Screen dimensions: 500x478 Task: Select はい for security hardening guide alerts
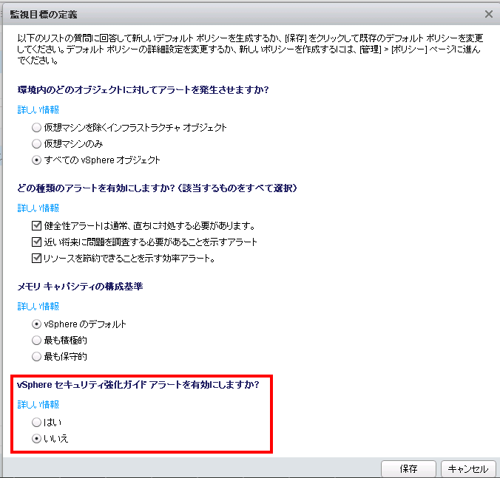[x=37, y=423]
